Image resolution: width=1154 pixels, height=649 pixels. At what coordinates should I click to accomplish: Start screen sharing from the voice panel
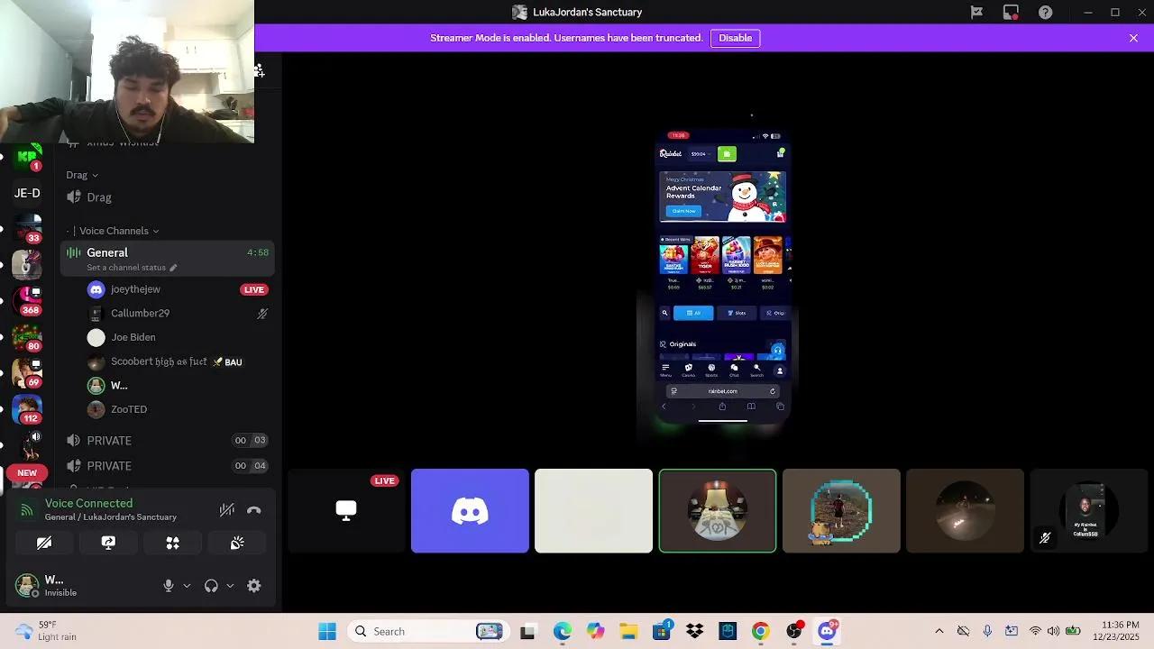108,542
